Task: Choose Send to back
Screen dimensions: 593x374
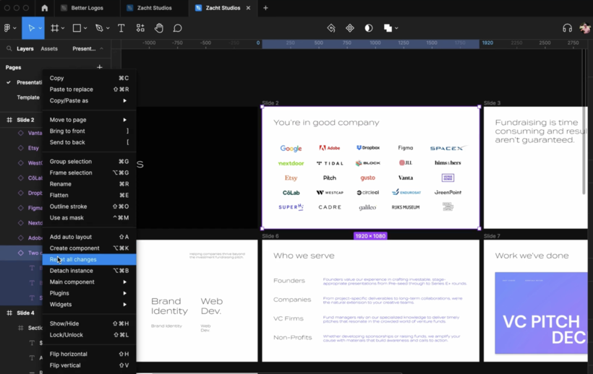Action: point(89,142)
